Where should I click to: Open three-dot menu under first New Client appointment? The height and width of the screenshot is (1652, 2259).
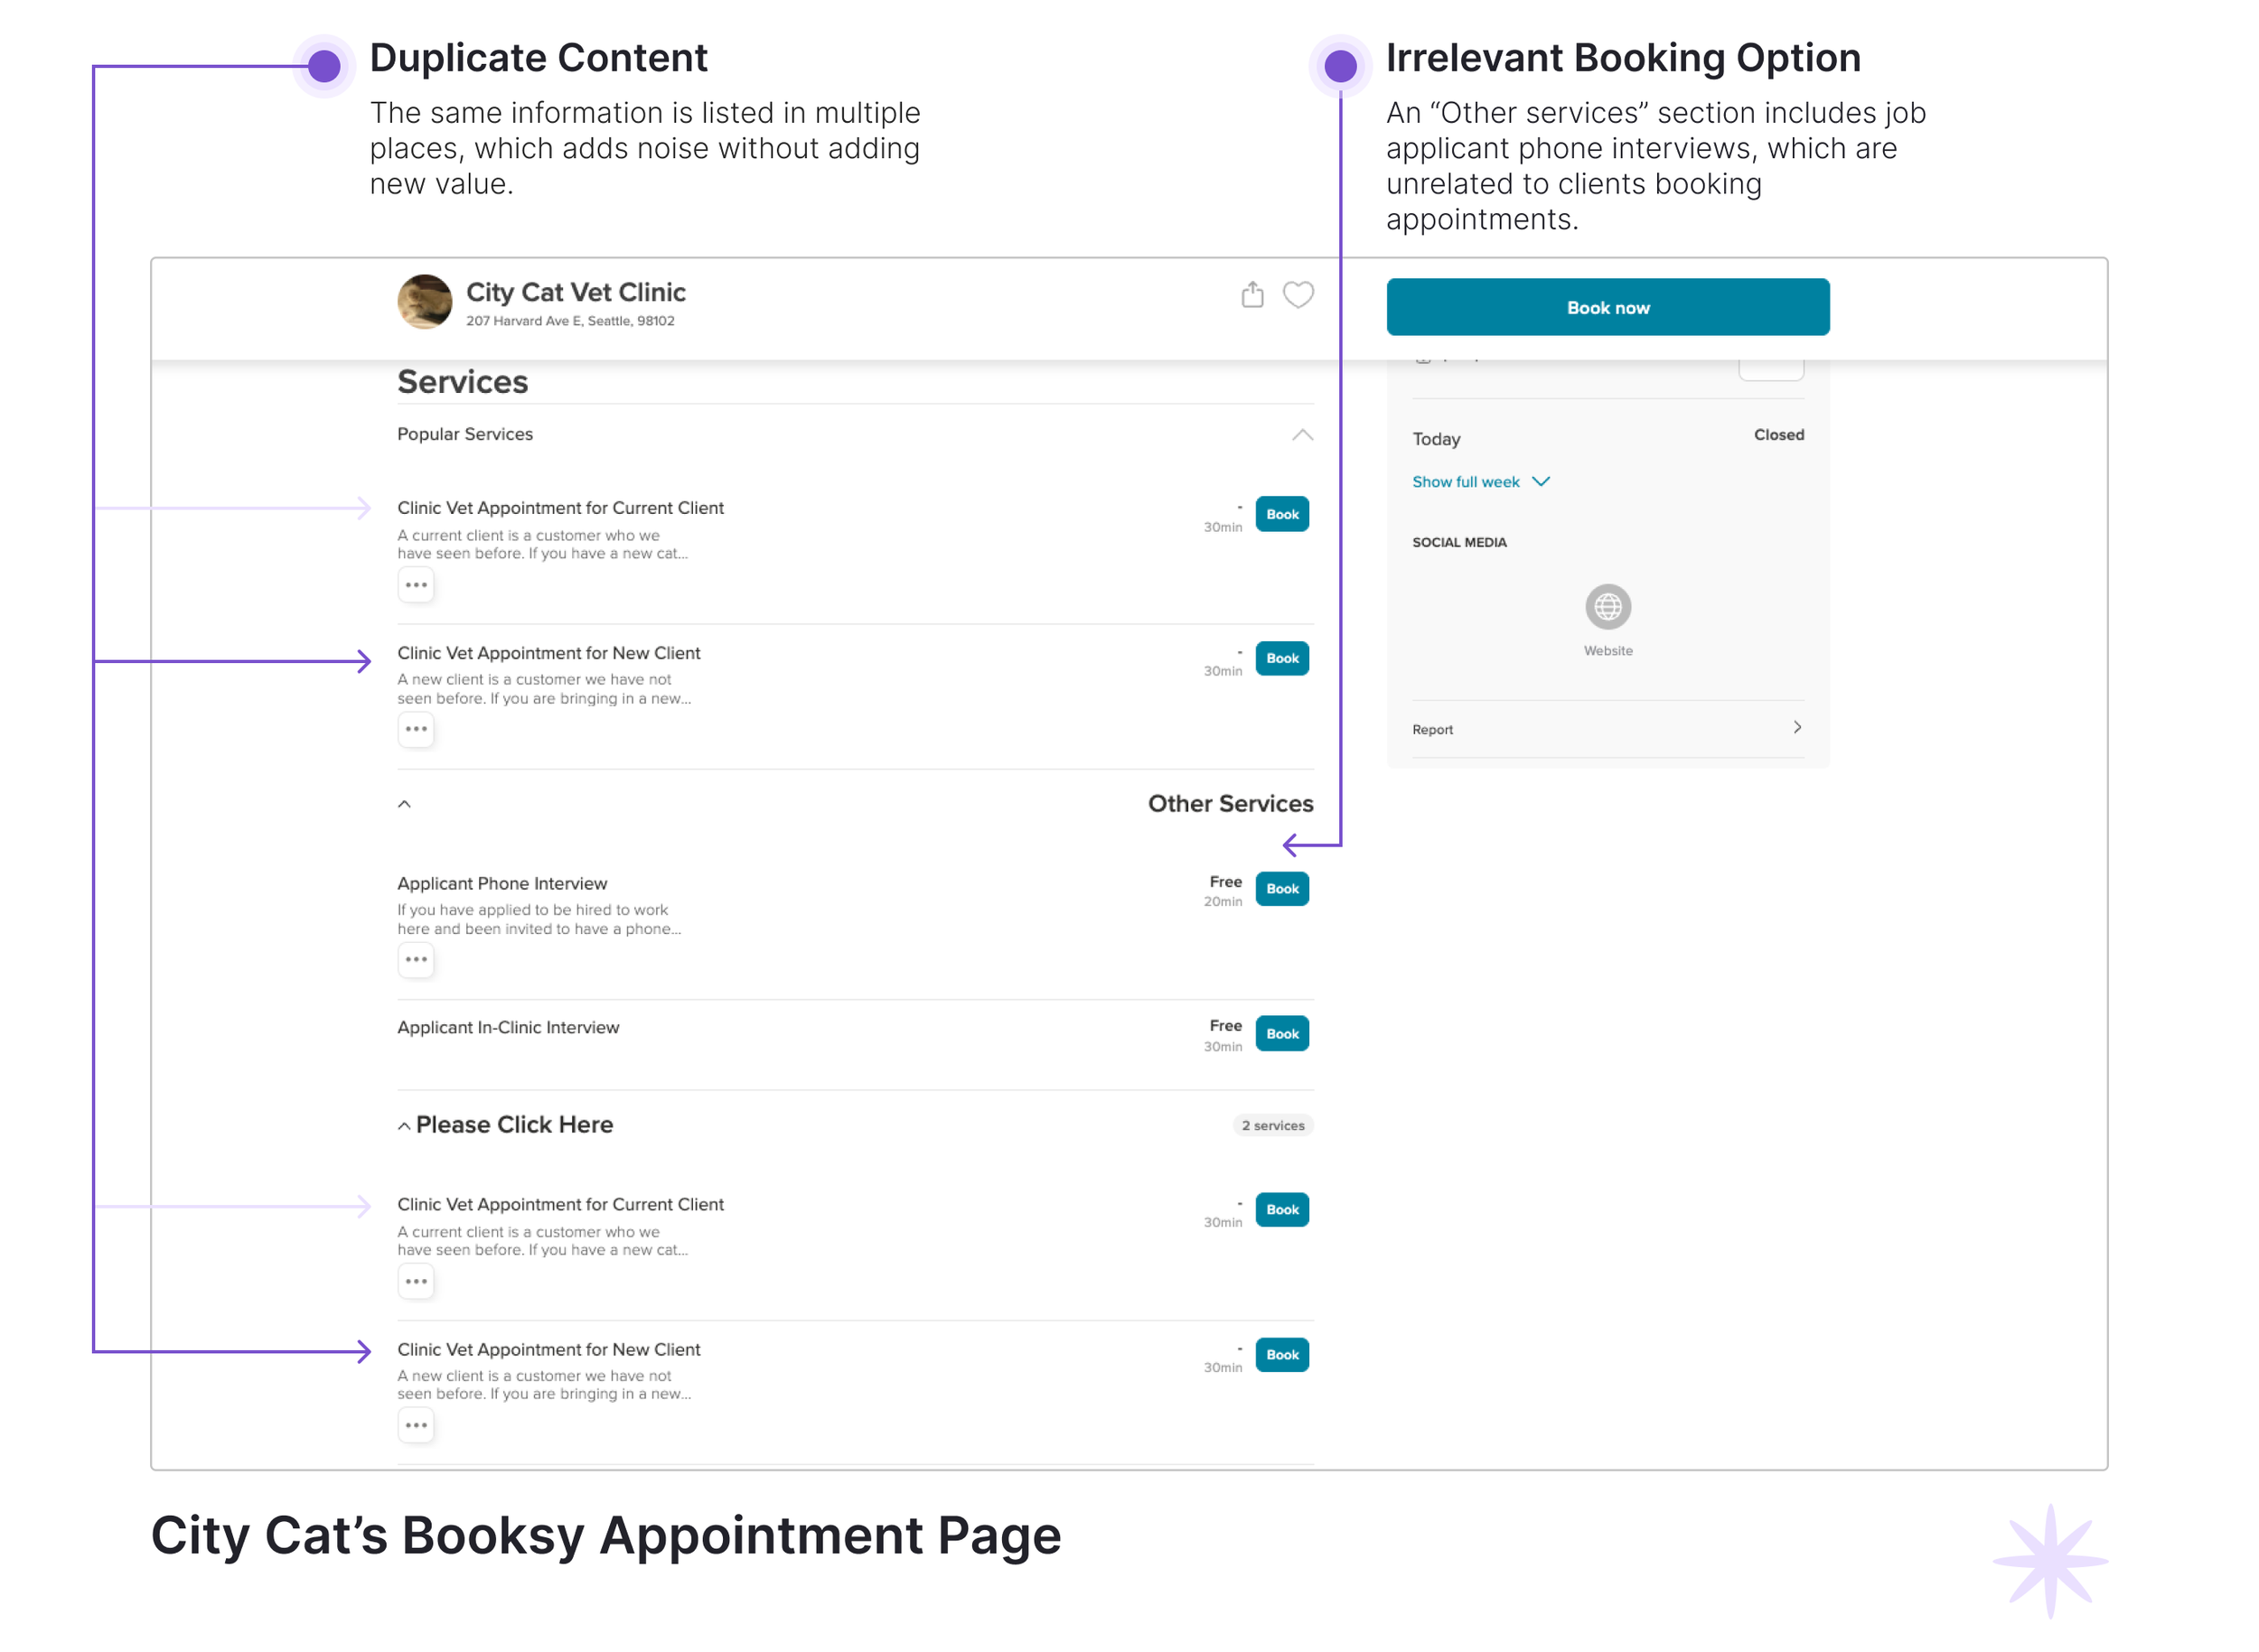click(417, 730)
